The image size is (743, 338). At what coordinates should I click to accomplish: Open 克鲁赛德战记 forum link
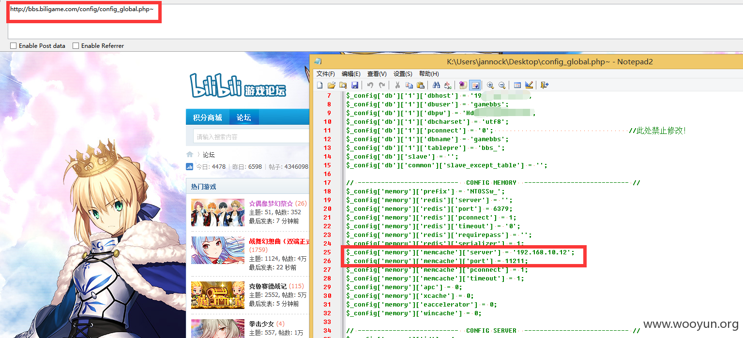click(269, 286)
